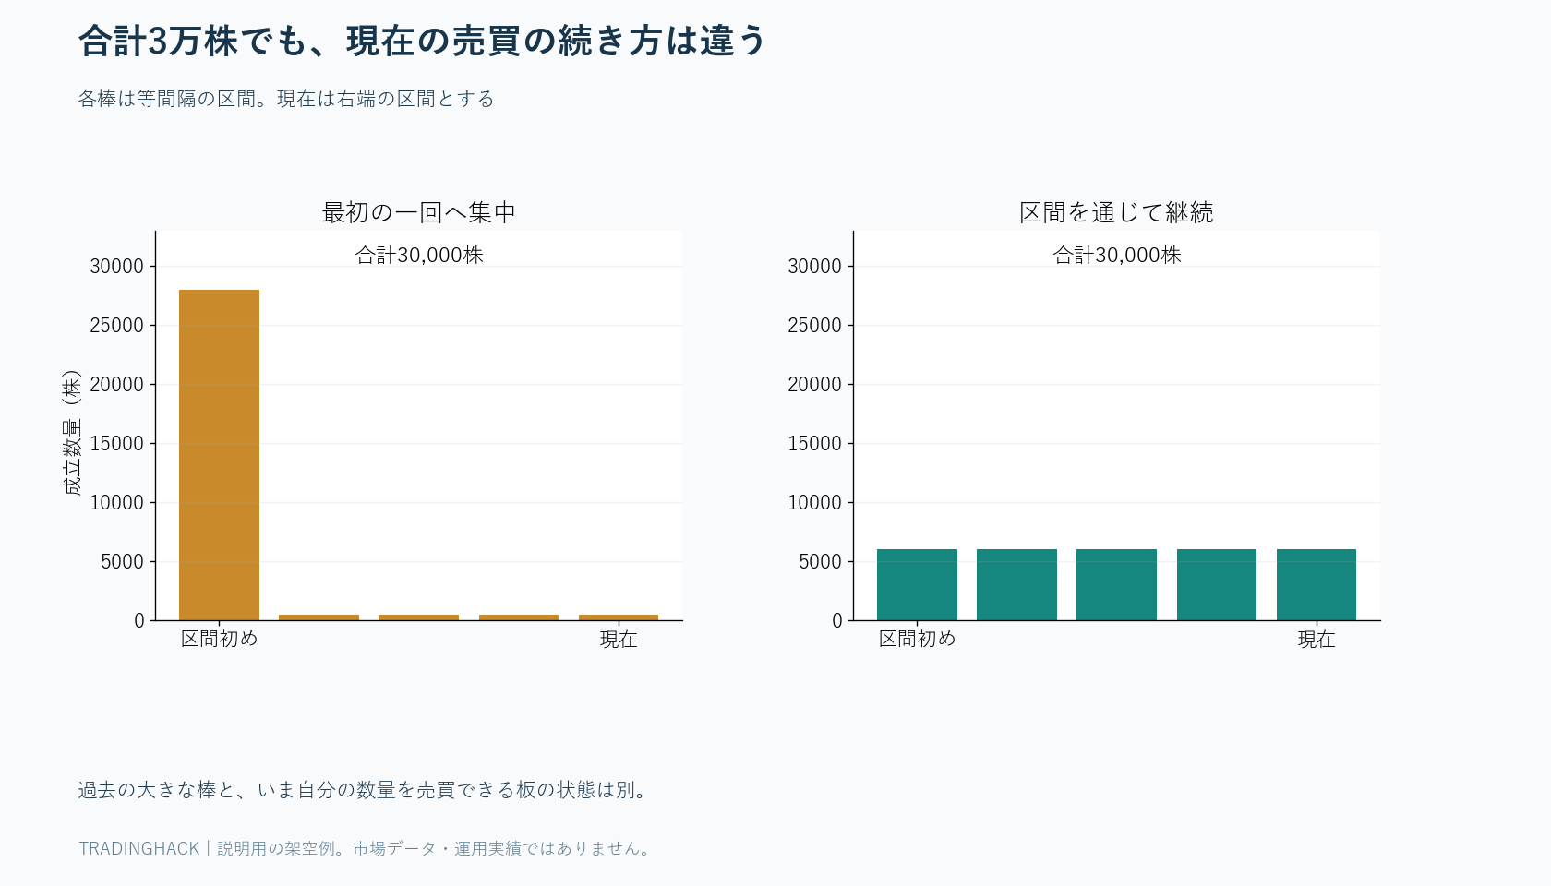Click the 20000 tick on right chart

coord(815,385)
